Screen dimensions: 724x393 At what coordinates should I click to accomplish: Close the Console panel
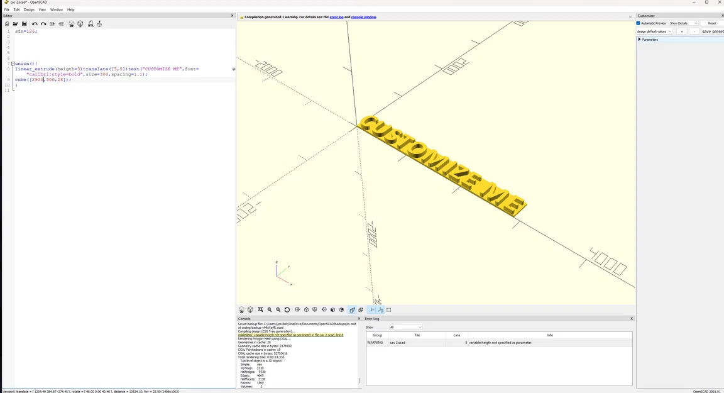point(359,319)
